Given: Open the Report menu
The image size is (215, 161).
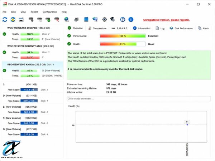Looking at the screenshot, I should pyautogui.click(x=34, y=12).
